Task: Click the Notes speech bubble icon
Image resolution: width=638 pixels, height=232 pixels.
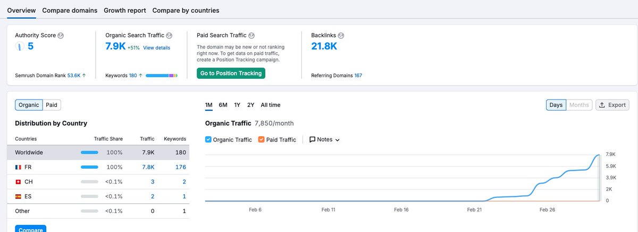Action: tap(312, 139)
